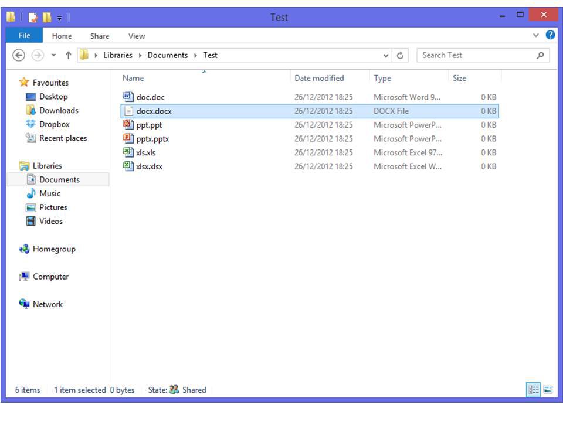
Task: Open Explorer Help with the question mark icon
Action: click(550, 35)
